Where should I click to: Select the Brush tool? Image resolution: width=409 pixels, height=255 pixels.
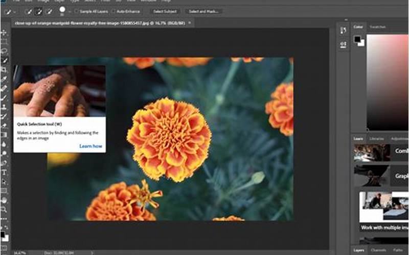tap(4, 97)
